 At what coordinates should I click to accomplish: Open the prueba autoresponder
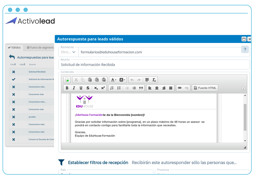32,117
